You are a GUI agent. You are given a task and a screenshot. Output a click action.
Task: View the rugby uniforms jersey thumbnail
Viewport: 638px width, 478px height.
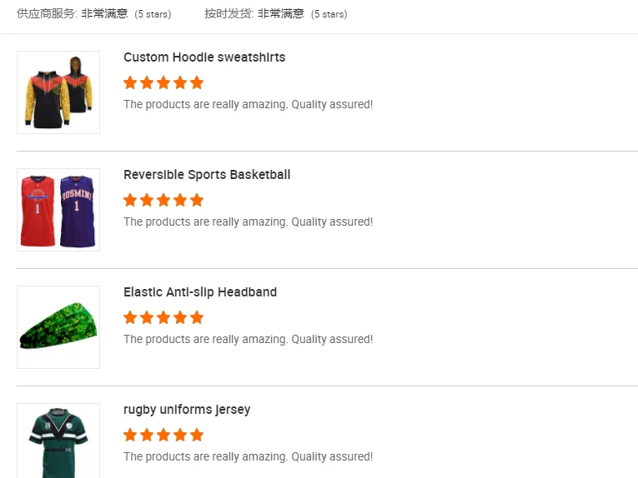pos(58,441)
